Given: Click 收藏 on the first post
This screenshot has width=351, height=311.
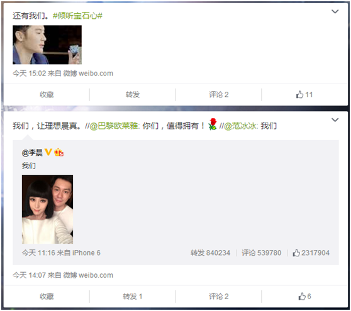Looking at the screenshot, I should (47, 95).
